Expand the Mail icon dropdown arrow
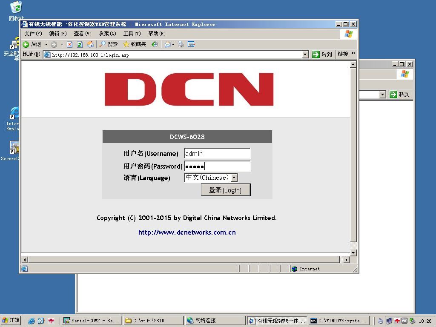This screenshot has height=327, width=436. coord(173,44)
